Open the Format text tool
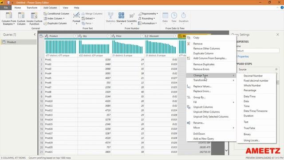The height and width of the screenshot is (160, 284). tap(76, 19)
